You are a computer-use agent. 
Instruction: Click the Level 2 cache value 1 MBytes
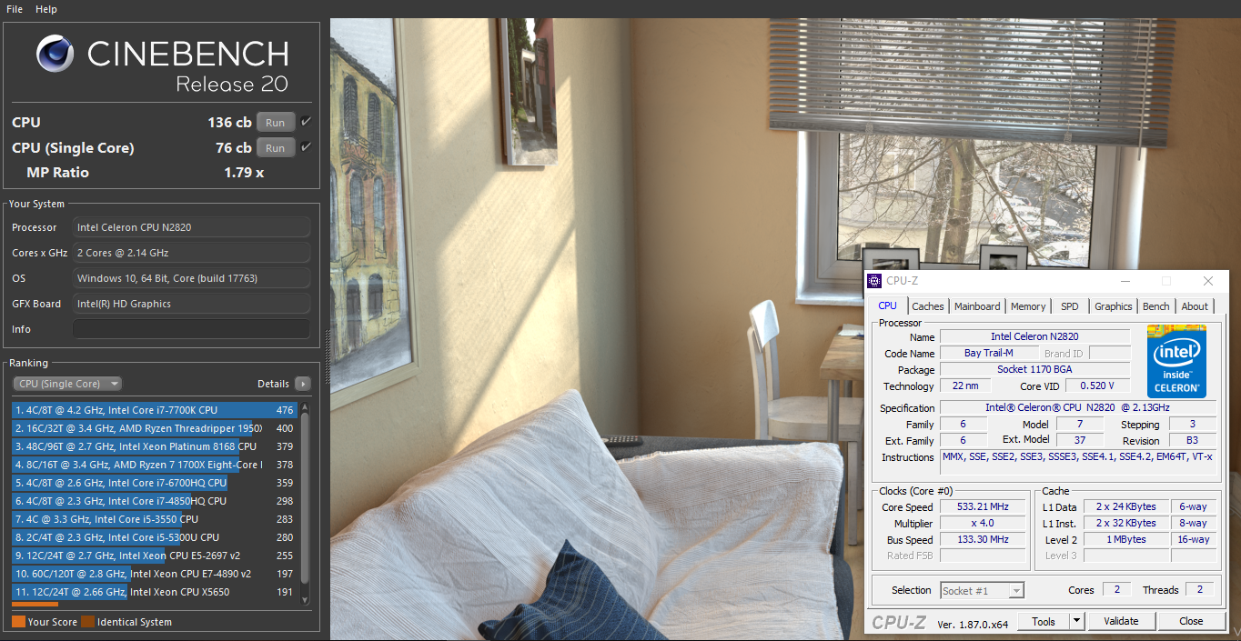(1125, 539)
